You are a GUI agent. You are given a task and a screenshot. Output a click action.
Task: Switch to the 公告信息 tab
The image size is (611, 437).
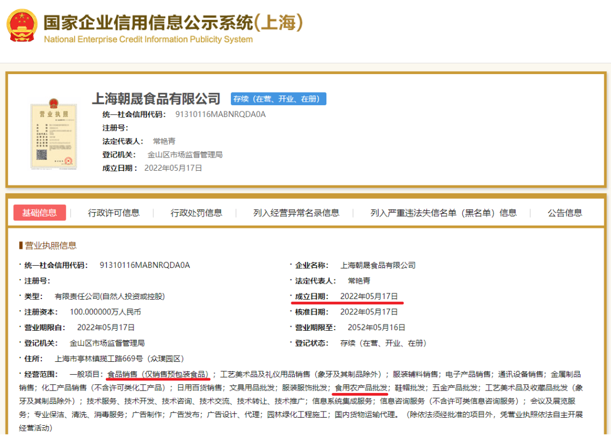pyautogui.click(x=565, y=213)
